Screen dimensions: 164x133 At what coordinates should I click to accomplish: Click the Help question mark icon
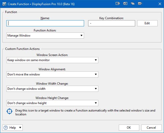(x=6, y=128)
